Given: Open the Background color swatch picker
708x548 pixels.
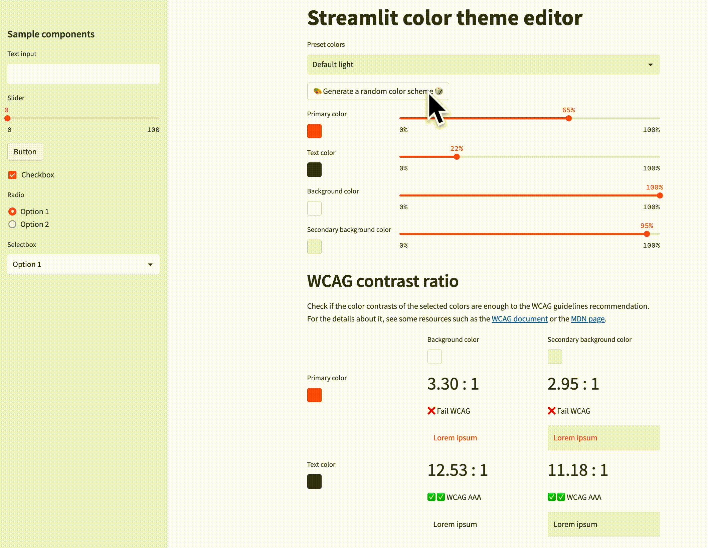Looking at the screenshot, I should (x=314, y=208).
